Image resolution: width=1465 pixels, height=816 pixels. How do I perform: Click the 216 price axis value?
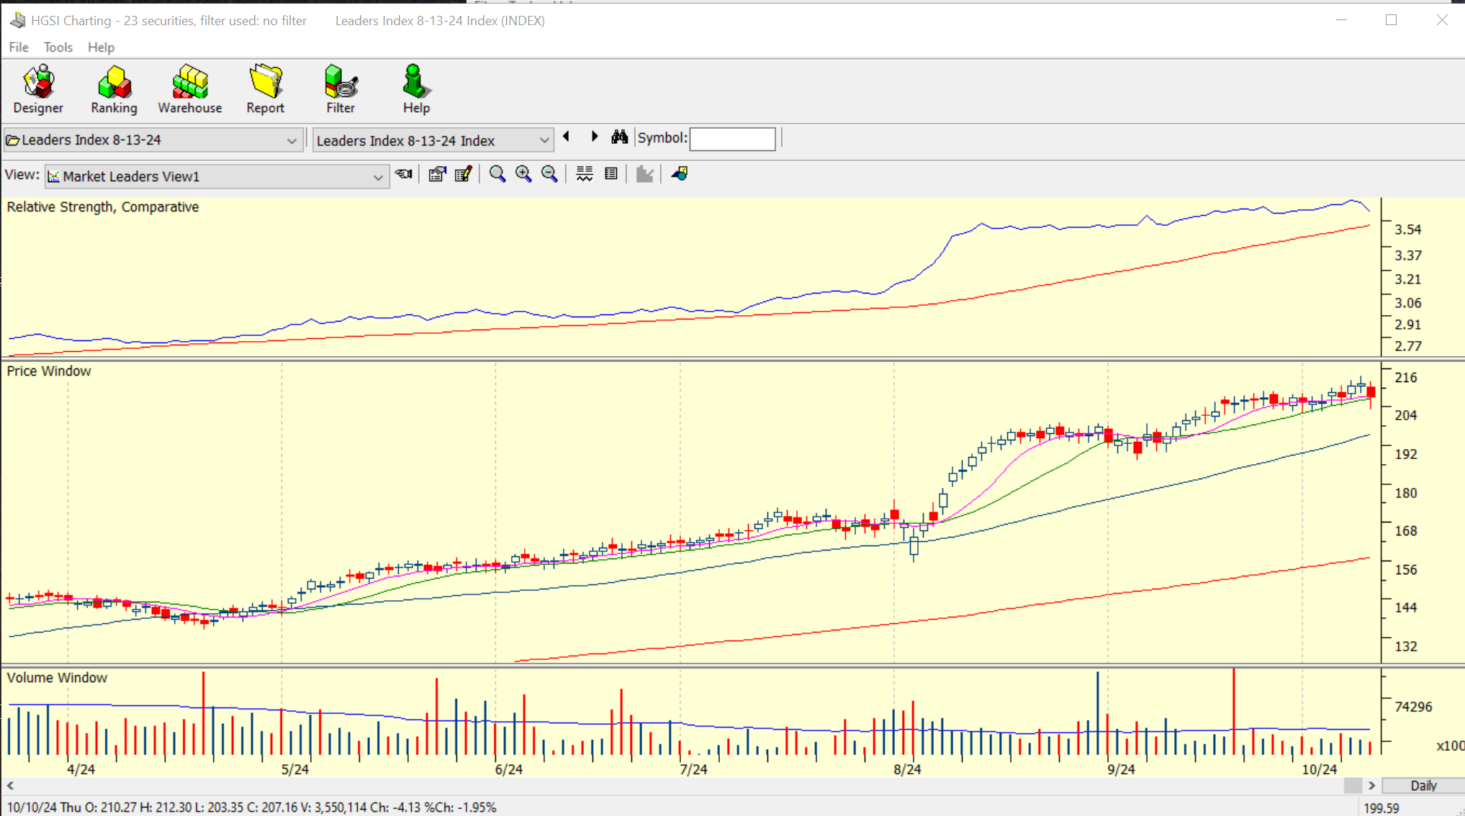(x=1406, y=377)
